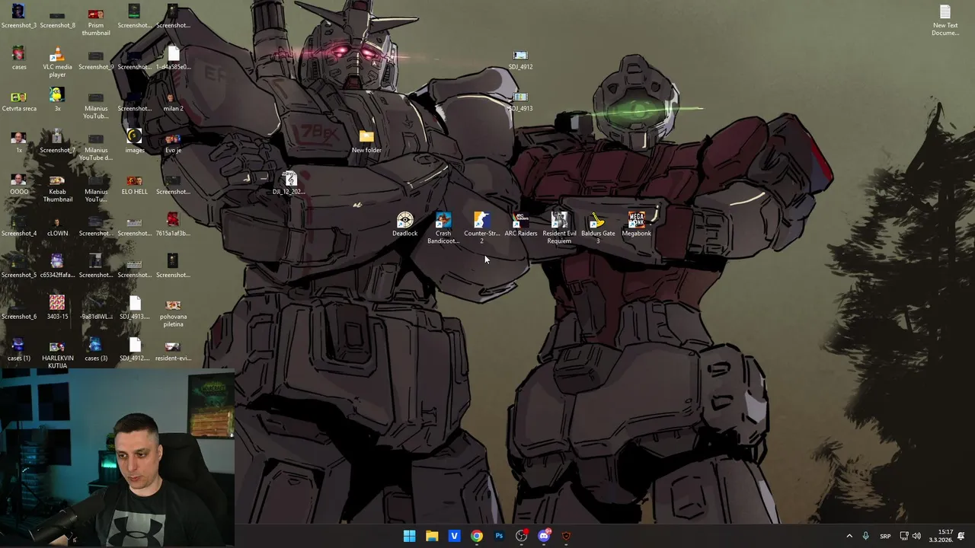Image resolution: width=975 pixels, height=548 pixels.
Task: Select the cLOWN file
Action: click(x=57, y=225)
